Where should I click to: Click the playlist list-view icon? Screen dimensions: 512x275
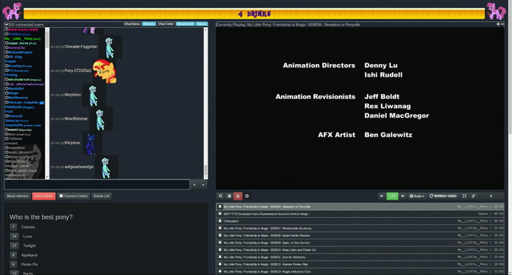click(229, 196)
